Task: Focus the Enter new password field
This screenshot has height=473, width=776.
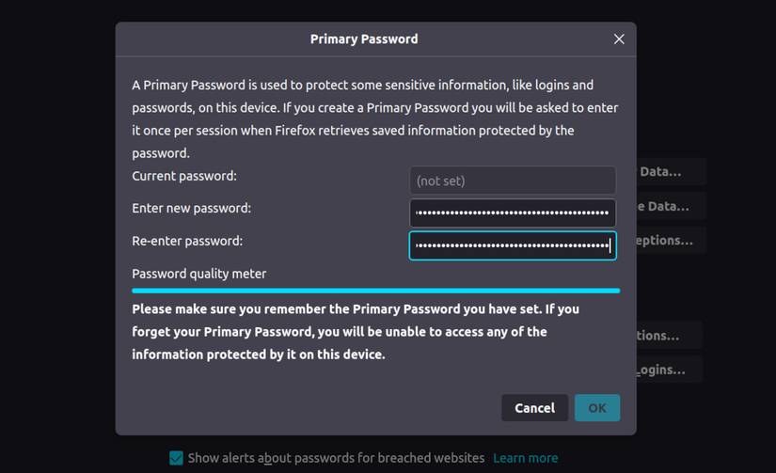Action: click(x=513, y=213)
